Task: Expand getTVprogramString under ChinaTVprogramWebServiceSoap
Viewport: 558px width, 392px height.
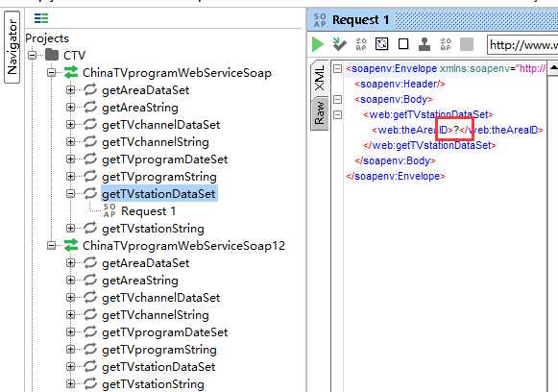Action: tap(70, 177)
